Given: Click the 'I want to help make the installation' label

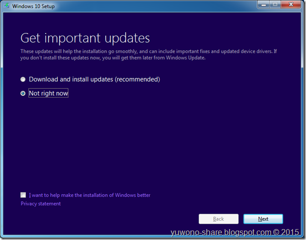Looking at the screenshot, I should [90, 195].
